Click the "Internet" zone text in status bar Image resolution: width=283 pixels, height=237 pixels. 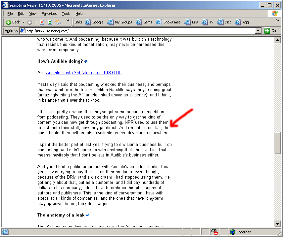(244, 232)
